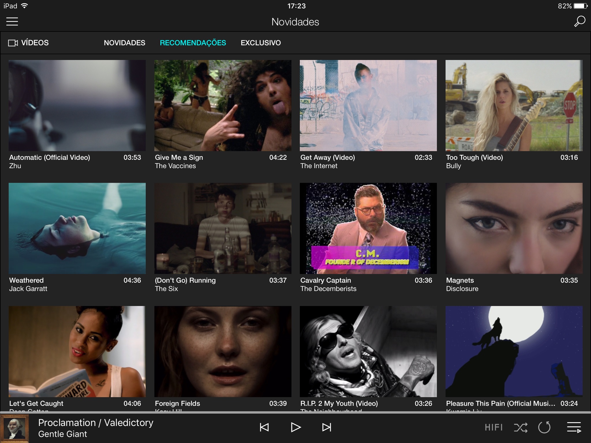Screen dimensions: 591x443
Task: Click the 03:16 duration label
Action: click(569, 157)
